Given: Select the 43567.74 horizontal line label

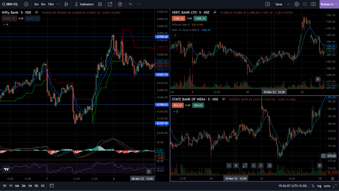Looking at the screenshot, I should point(162,75).
